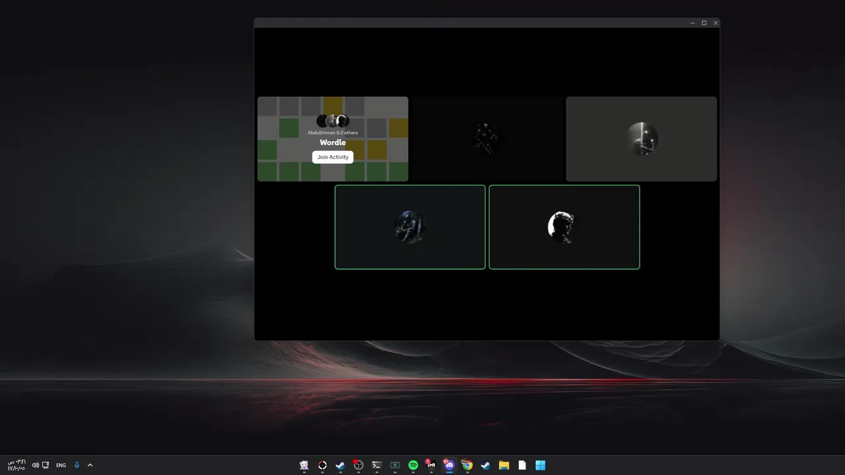
Task: Open the app with red notification badge beside Spotify
Action: click(x=431, y=465)
